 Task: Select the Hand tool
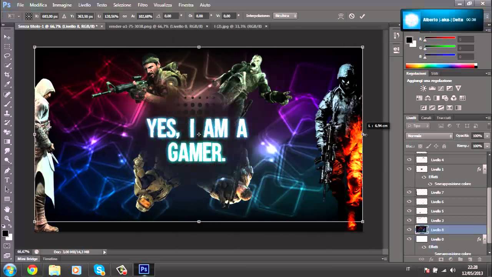pyautogui.click(x=7, y=209)
